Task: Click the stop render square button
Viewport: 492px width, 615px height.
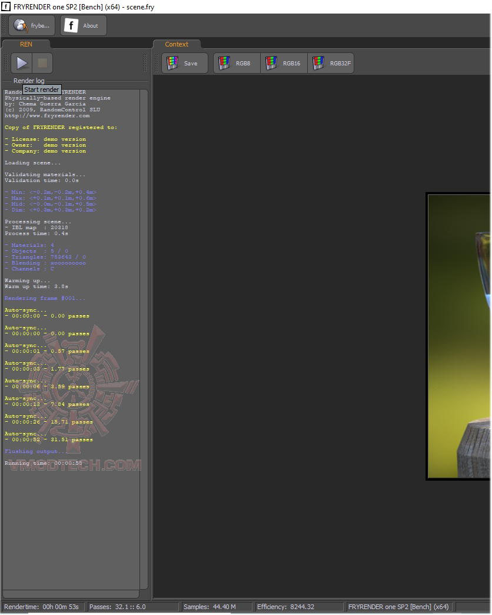Action: (x=42, y=63)
